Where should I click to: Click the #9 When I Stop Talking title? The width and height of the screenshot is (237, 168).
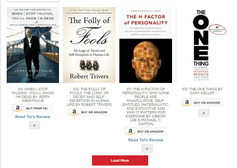click(33, 95)
